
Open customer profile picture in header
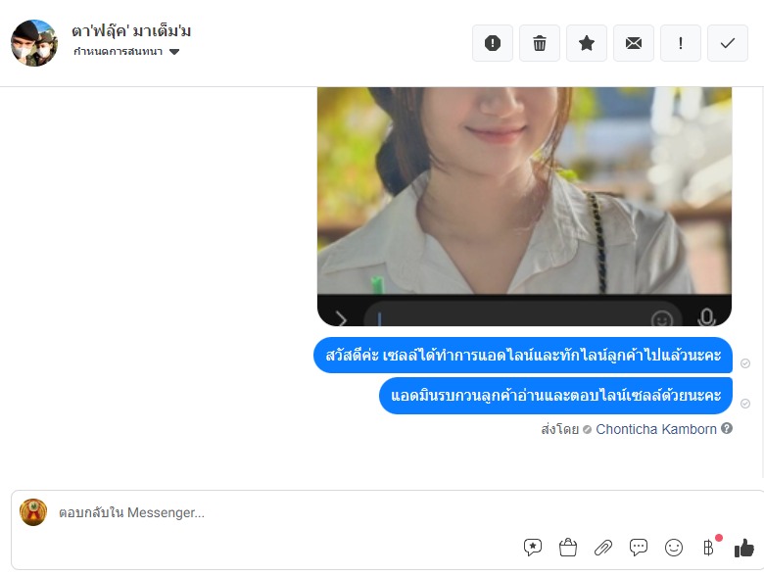[34, 43]
